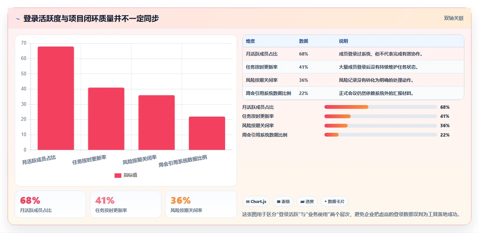Viewport: 479px width, 233px height.
Task: Click description 风险记录没有转化为明确的处理动作
Action: pyautogui.click(x=376, y=80)
